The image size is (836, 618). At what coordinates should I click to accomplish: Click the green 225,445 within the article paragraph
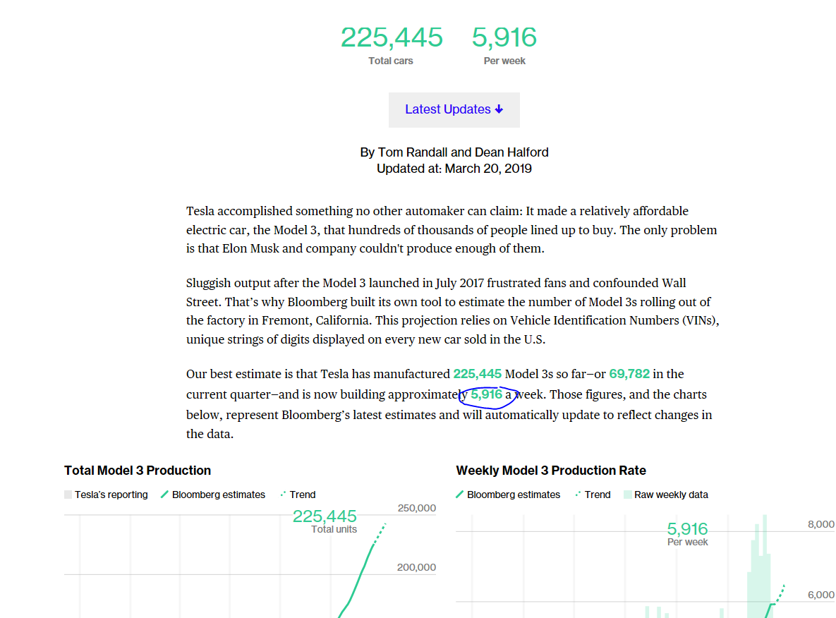click(478, 374)
